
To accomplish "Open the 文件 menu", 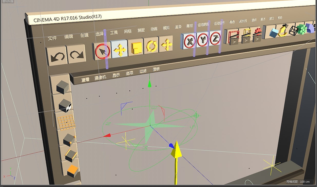I will tap(52, 38).
